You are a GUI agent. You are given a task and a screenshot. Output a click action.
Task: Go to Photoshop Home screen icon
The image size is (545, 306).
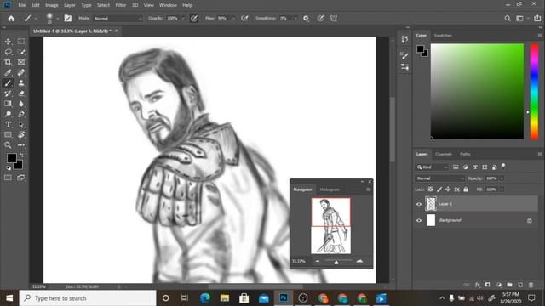pyautogui.click(x=11, y=19)
